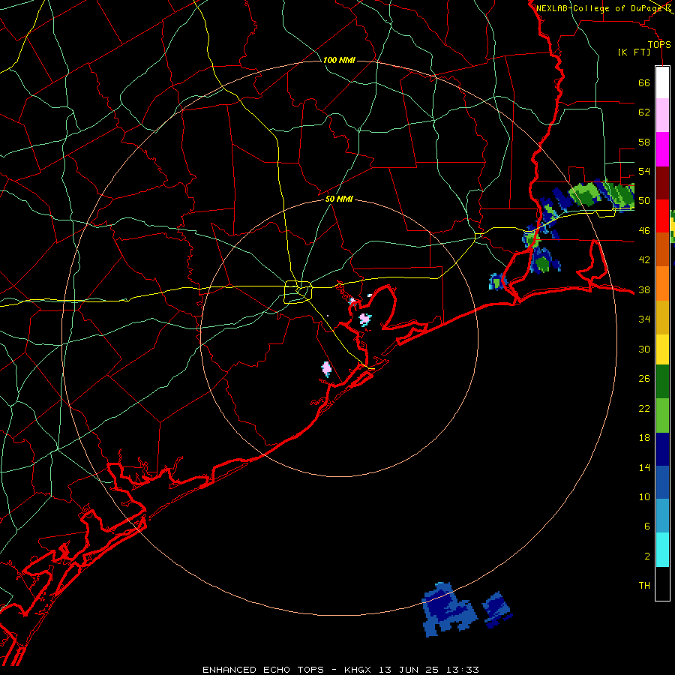Select the dark red legend swatch near 54
Viewport: 675px width, 675px height.
point(662,183)
